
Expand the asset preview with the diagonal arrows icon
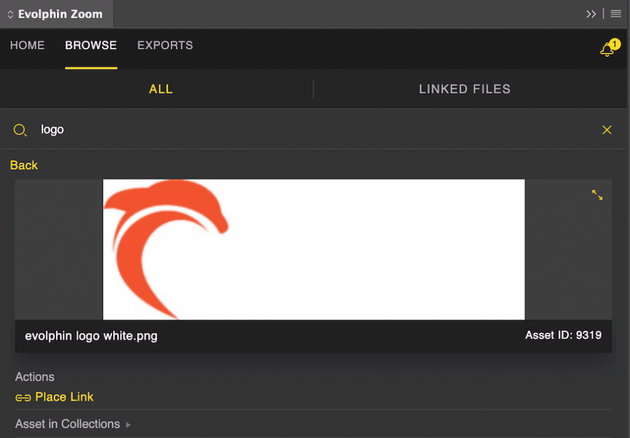pyautogui.click(x=597, y=195)
